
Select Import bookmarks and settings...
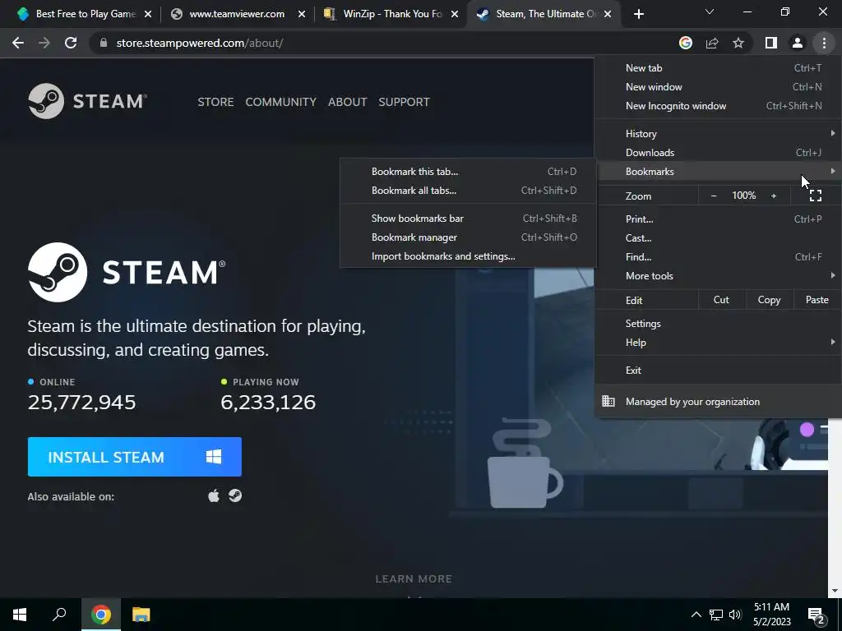468,256
